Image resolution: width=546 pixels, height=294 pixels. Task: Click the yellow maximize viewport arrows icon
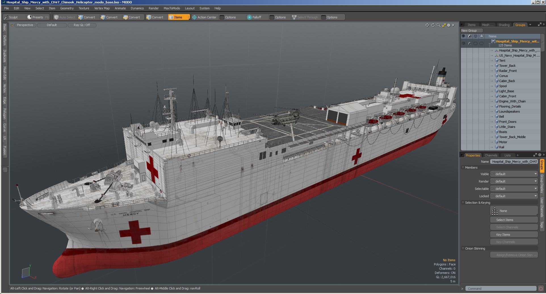click(x=444, y=25)
